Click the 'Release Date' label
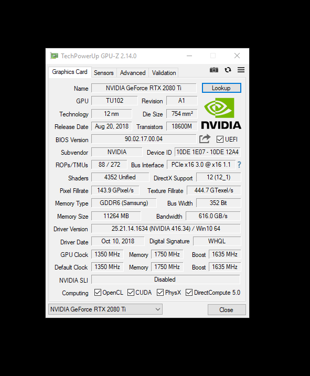Viewport: 310px width, 376px height. (x=71, y=126)
